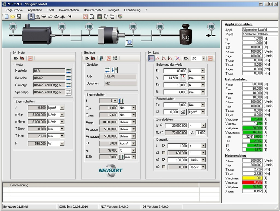Click the V M2,T1m2 red indicator bar
Viewport: 280px width, 211px height.
click(252, 183)
